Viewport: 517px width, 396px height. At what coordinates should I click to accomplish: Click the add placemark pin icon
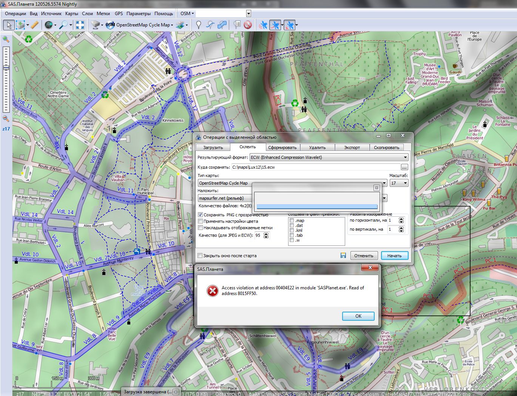pos(199,25)
